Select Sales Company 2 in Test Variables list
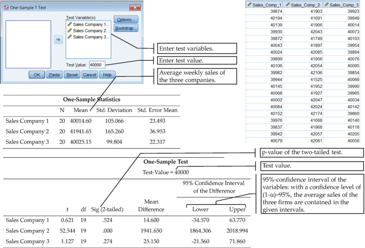Screen dimensions: 365x248 91,31
